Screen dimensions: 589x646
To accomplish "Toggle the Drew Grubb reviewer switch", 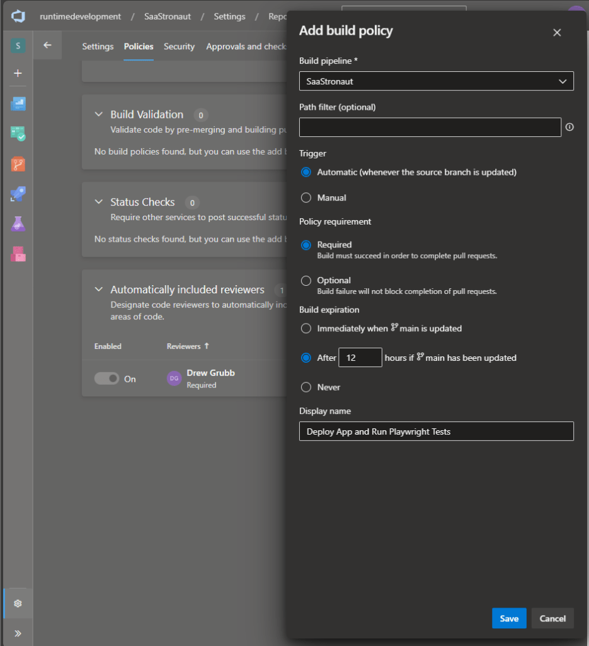I will tap(106, 379).
